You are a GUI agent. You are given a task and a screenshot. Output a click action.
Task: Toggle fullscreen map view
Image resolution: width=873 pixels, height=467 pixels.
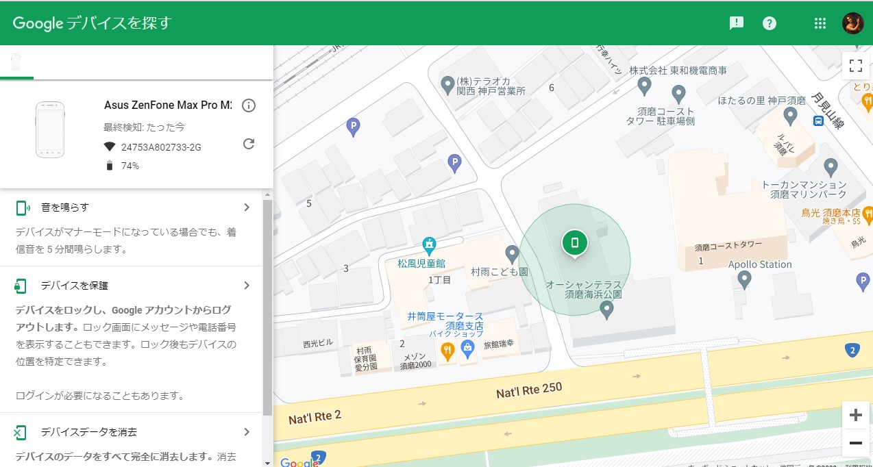tap(855, 66)
